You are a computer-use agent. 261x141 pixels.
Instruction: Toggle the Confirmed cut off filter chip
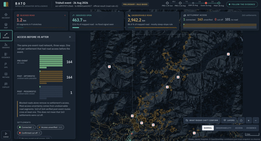click(29, 133)
